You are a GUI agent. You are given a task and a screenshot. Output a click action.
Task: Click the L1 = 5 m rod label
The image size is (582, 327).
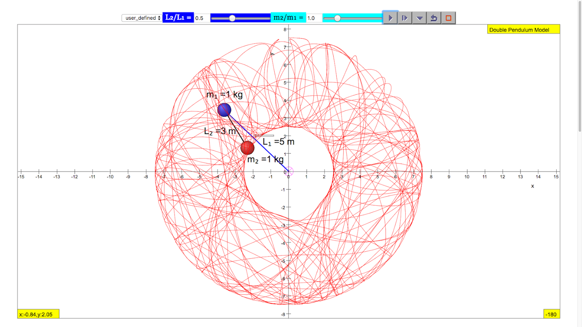coord(278,142)
